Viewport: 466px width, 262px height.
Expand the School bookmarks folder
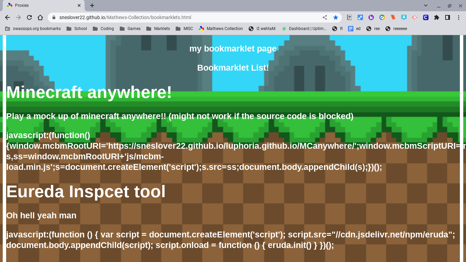(77, 29)
